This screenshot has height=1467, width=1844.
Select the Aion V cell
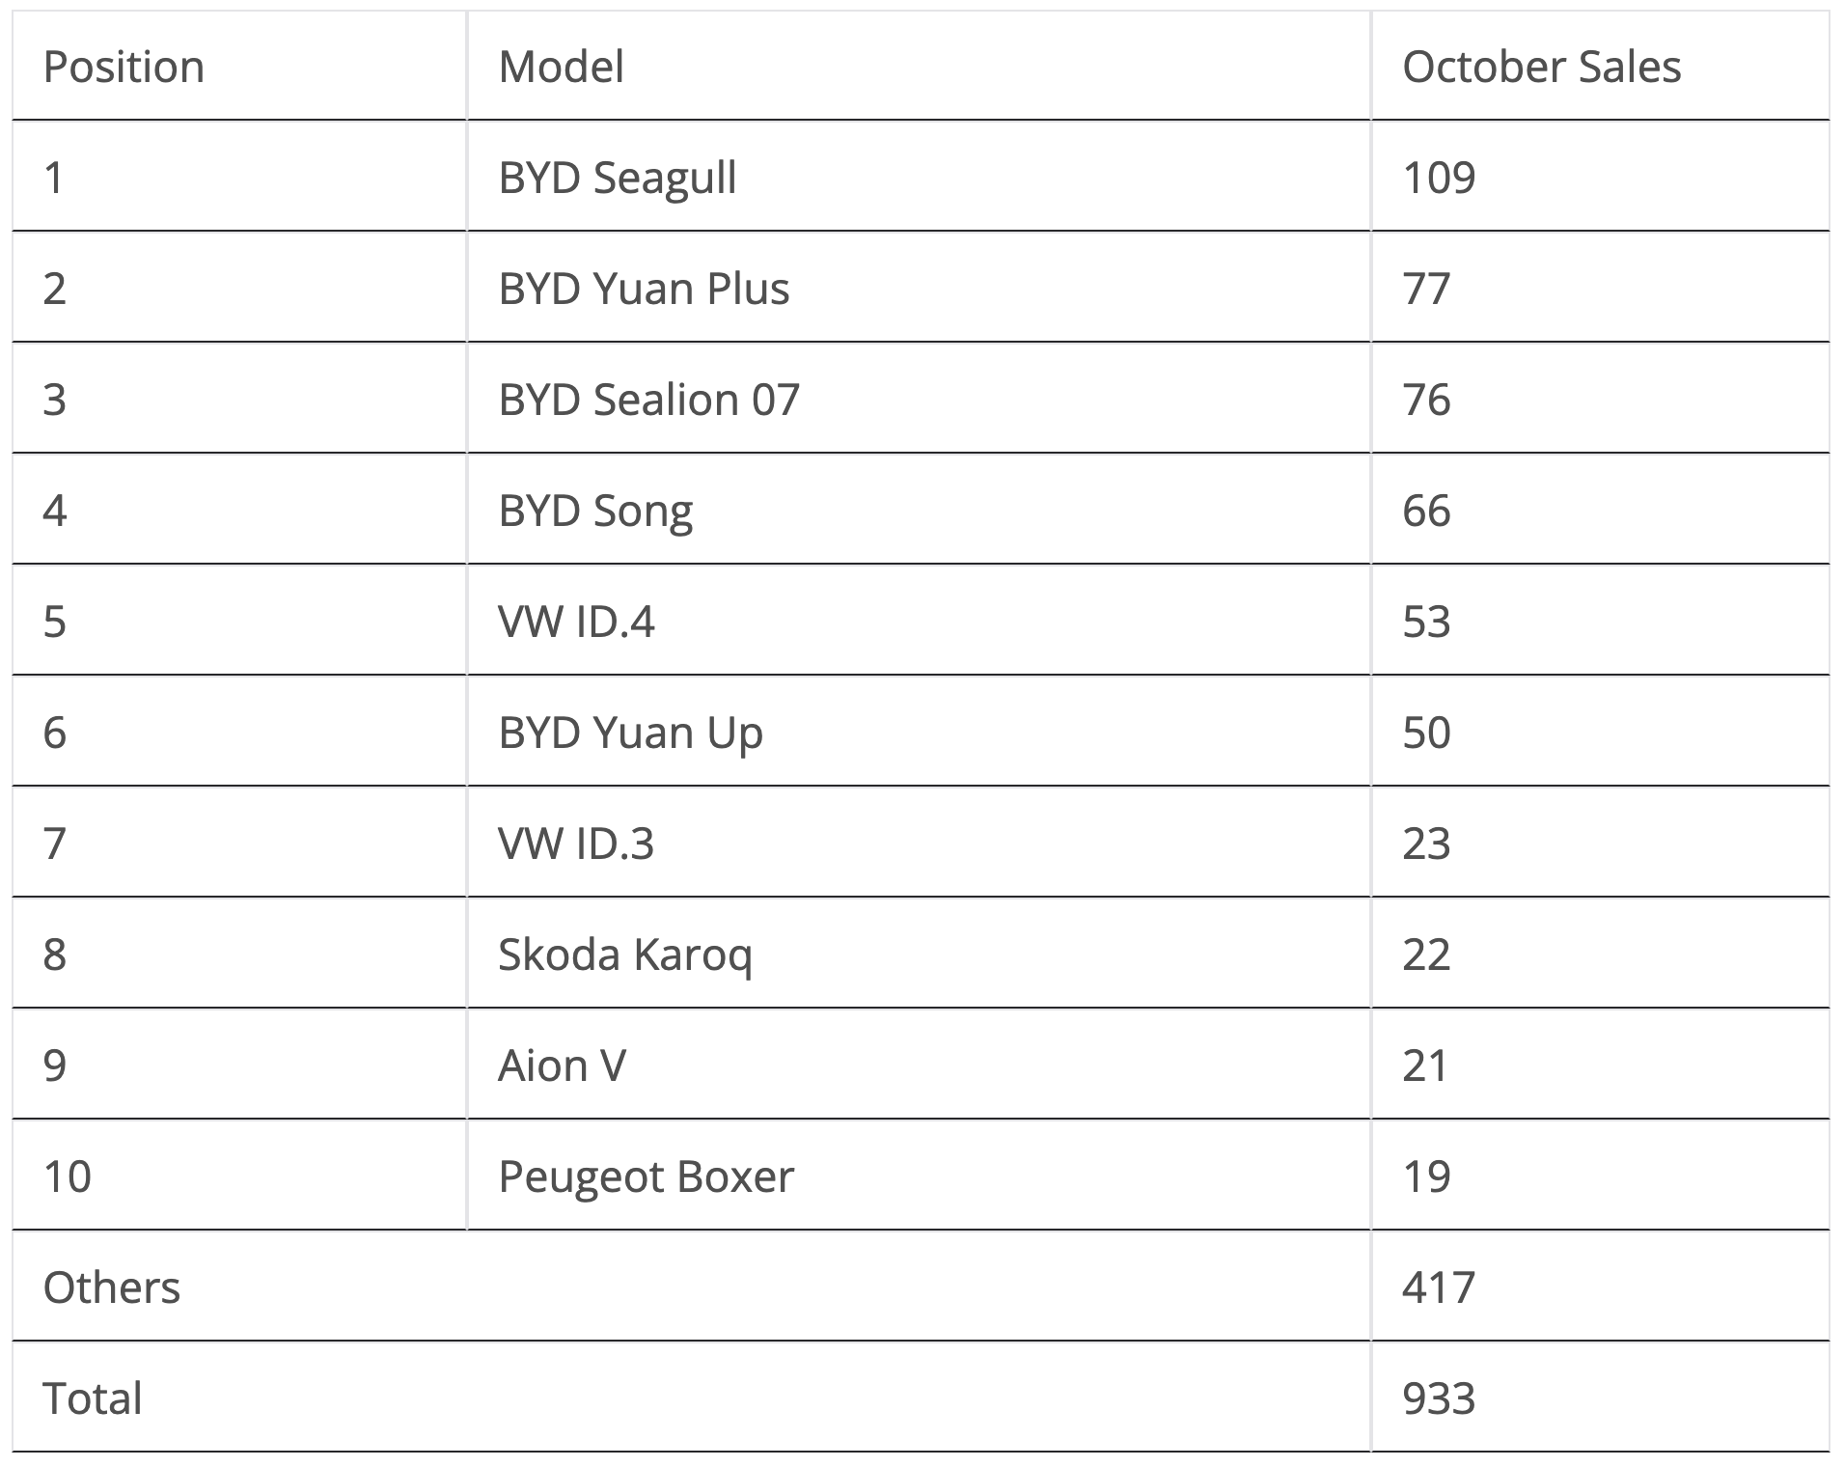click(562, 1066)
